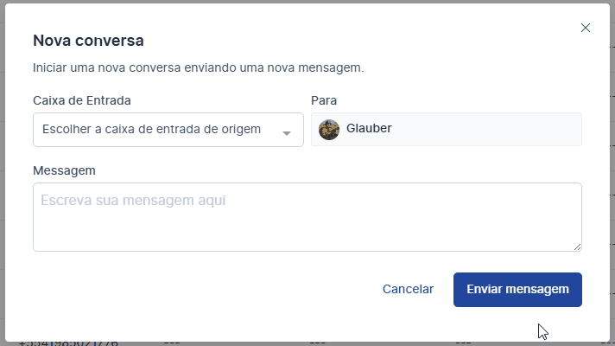This screenshot has height=346, width=615.
Task: Click the word 'origem' in inbox selector
Action: tap(242, 129)
